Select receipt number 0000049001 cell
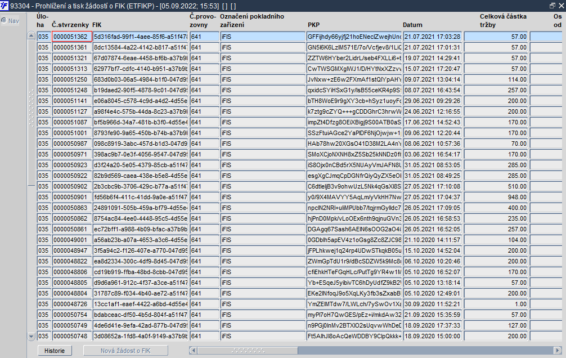 72,240
